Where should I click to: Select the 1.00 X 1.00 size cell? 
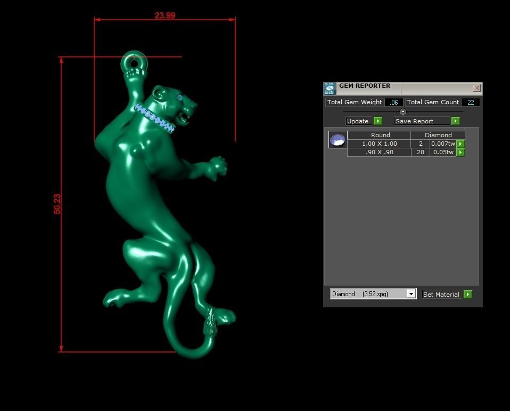tap(379, 144)
